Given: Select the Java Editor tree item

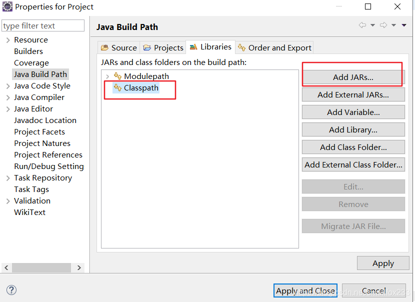Looking at the screenshot, I should click(x=33, y=109).
